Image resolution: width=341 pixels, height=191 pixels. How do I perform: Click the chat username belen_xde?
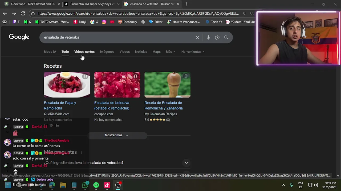45,179
